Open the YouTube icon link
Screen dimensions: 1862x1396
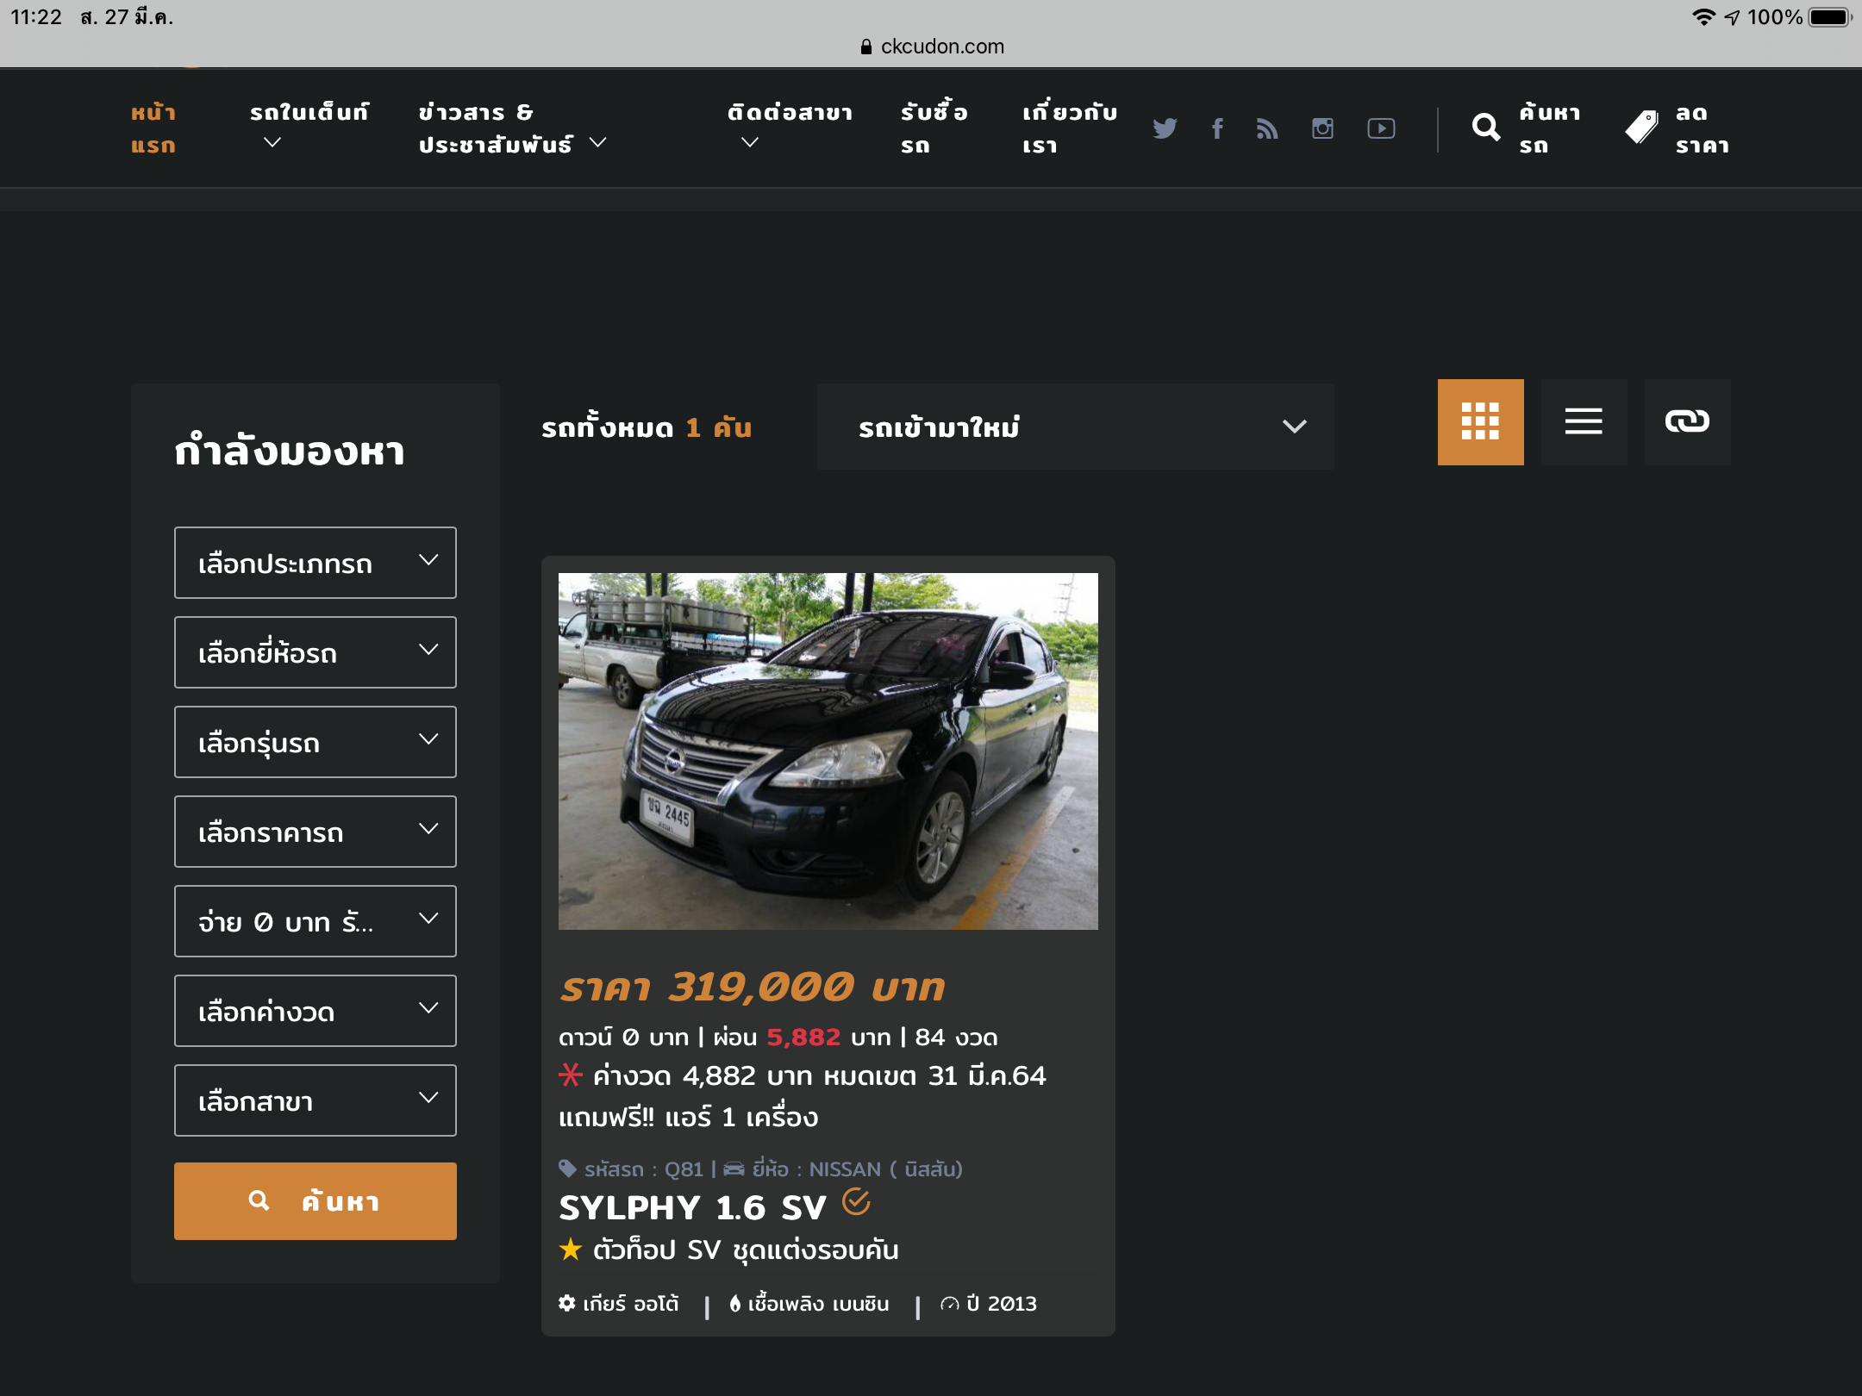1381,128
